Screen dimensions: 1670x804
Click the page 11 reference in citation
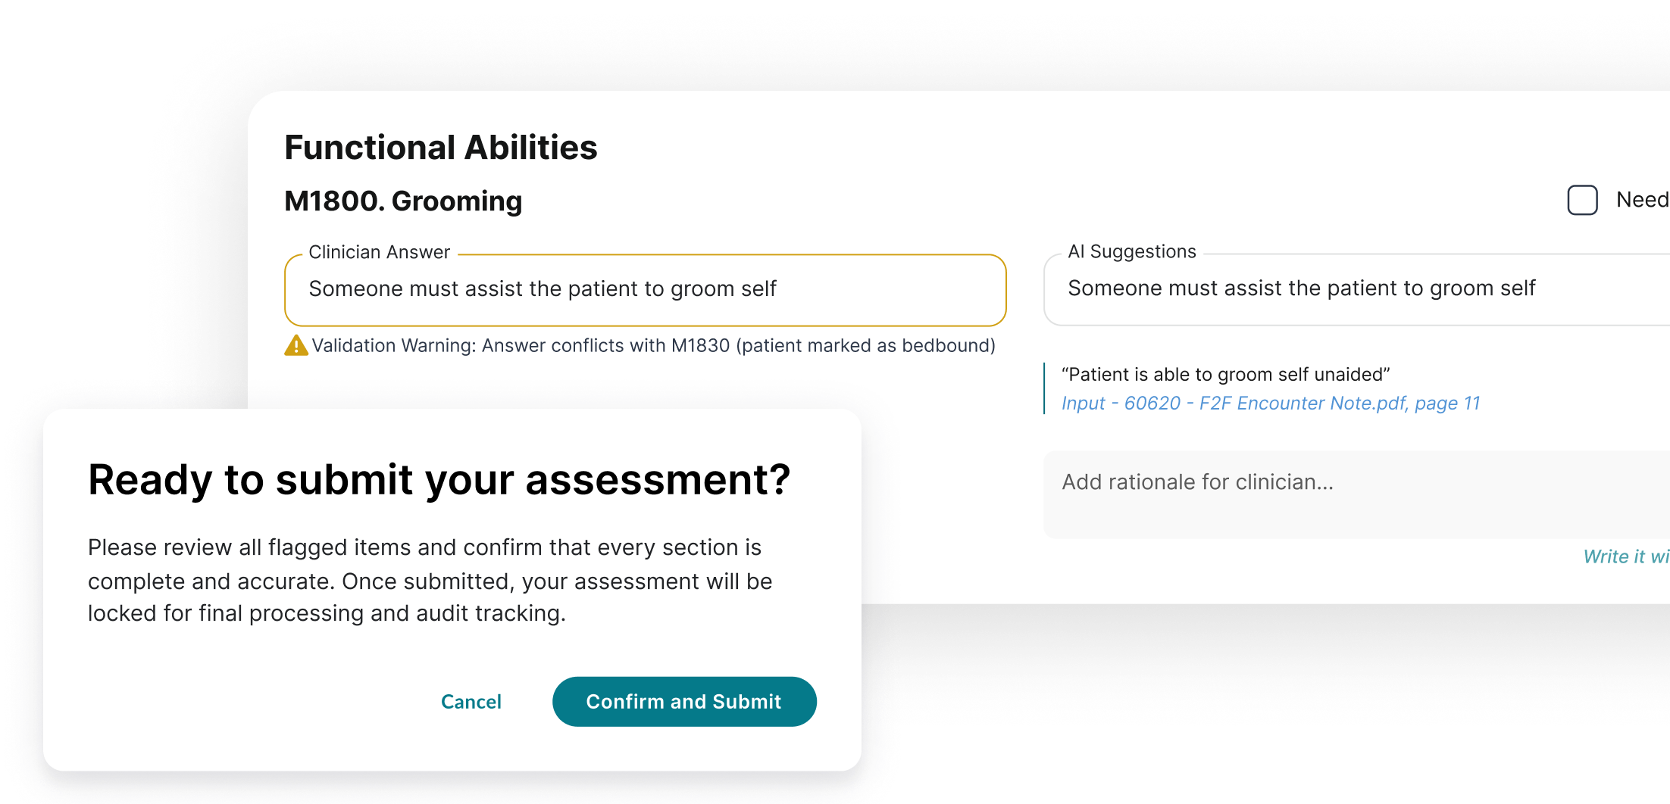(x=1444, y=403)
